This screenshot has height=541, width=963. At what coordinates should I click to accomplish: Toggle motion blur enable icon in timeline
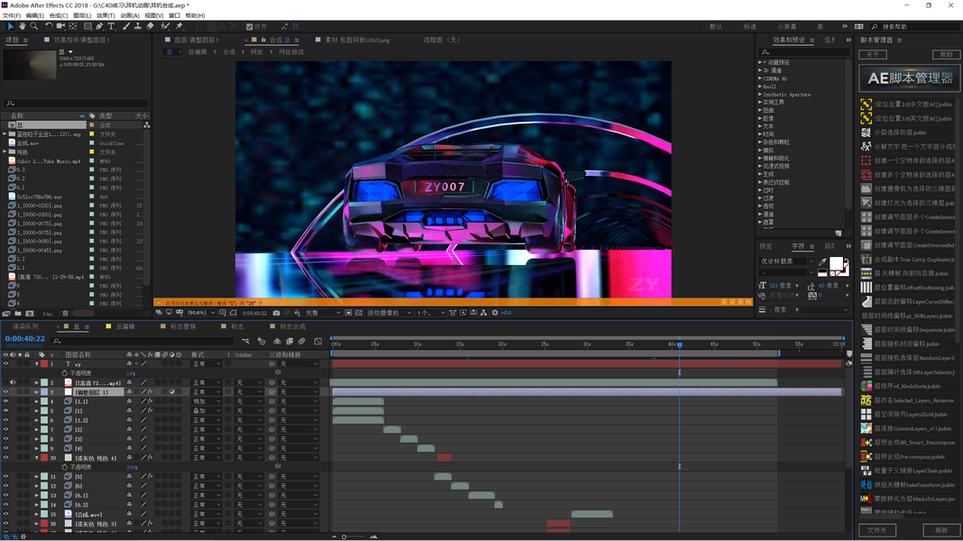pyautogui.click(x=301, y=341)
